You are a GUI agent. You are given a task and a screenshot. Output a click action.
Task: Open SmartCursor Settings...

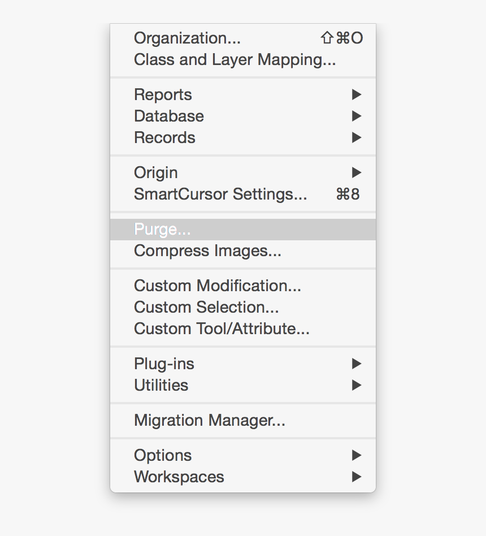tap(220, 194)
